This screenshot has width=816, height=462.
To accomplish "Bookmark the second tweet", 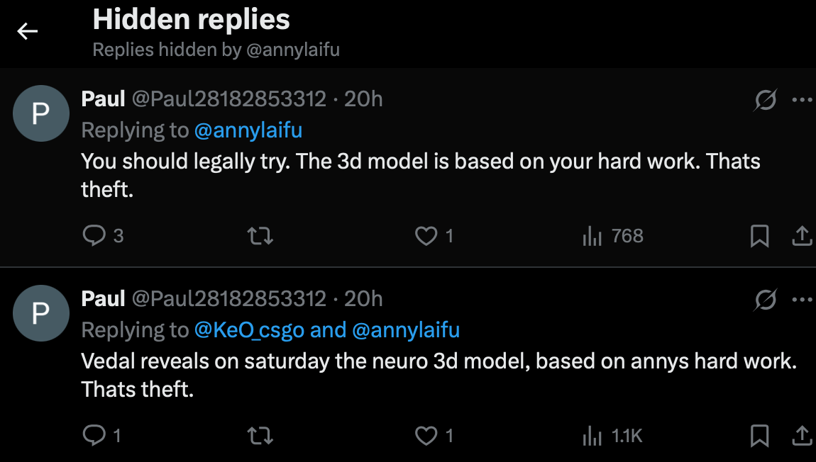I will (x=759, y=435).
